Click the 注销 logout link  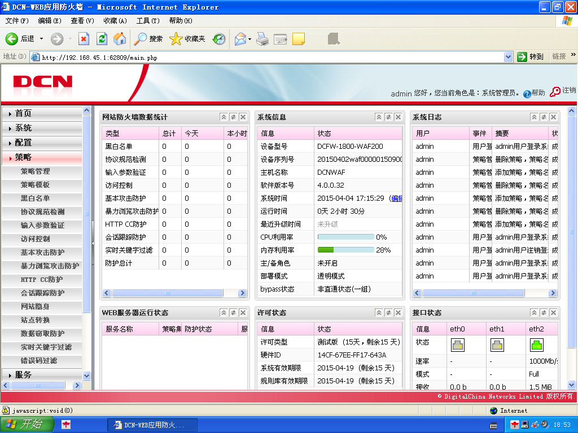click(563, 91)
